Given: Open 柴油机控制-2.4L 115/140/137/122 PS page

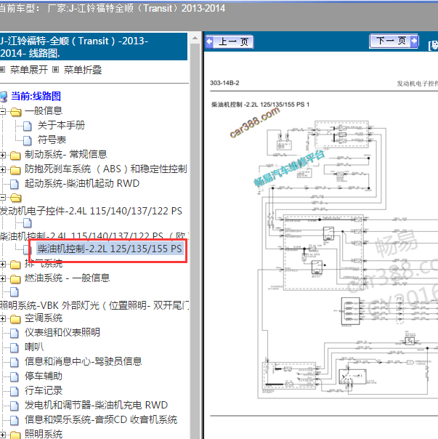Looking at the screenshot, I should [x=94, y=236].
